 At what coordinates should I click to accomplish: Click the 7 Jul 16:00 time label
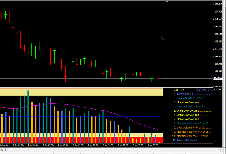coord(33,145)
